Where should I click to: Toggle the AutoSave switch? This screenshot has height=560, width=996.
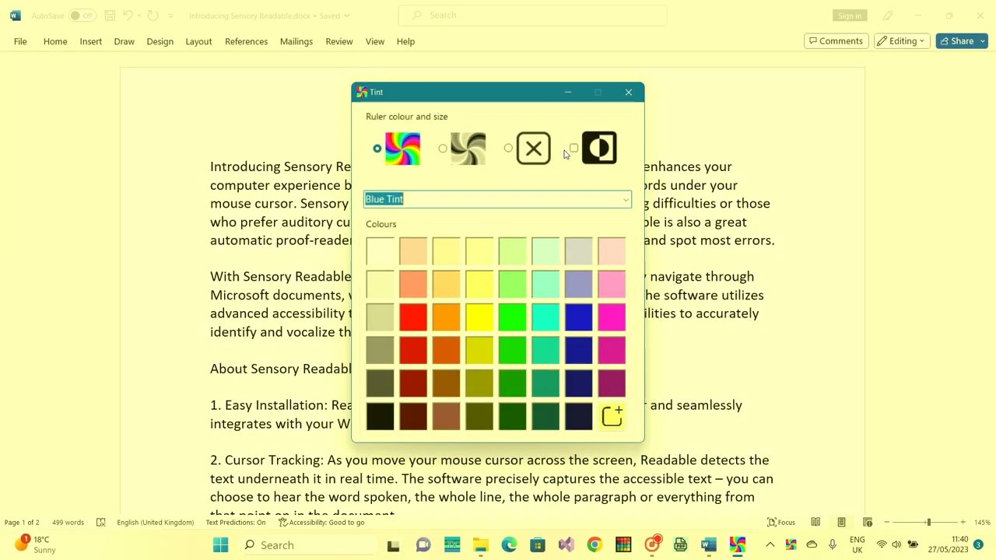point(82,16)
